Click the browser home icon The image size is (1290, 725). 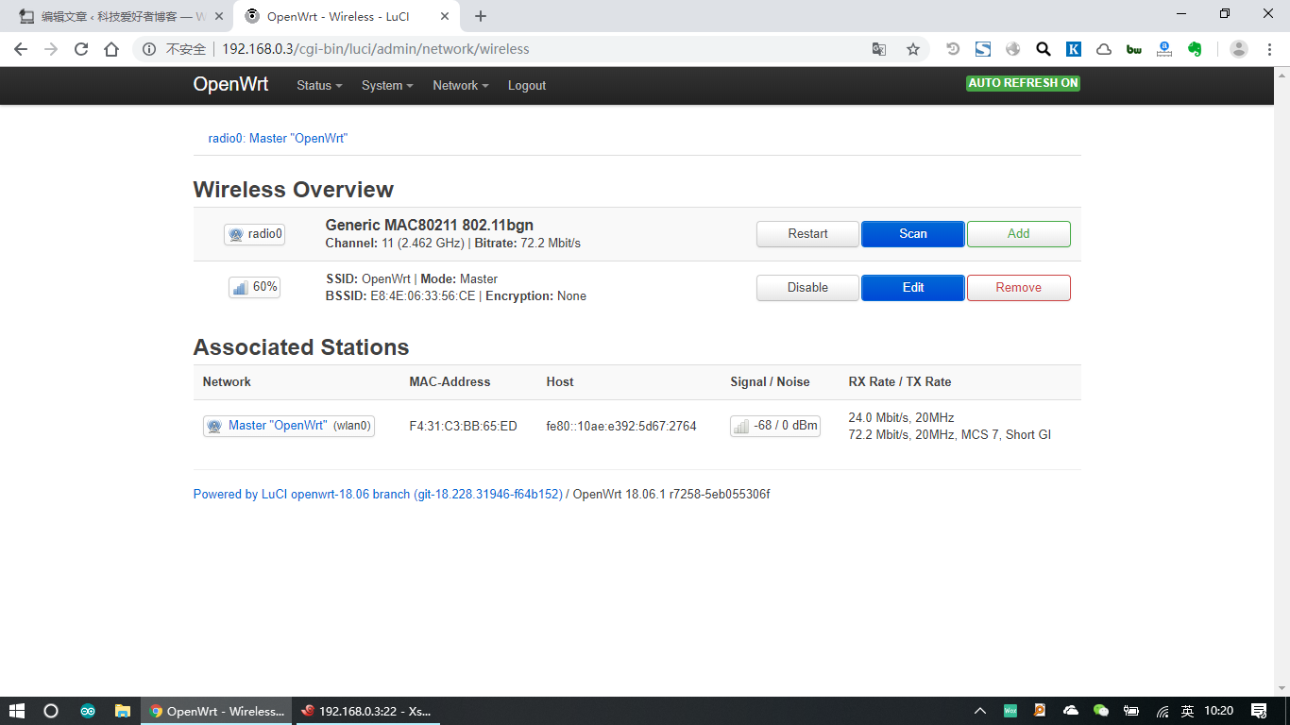click(111, 49)
